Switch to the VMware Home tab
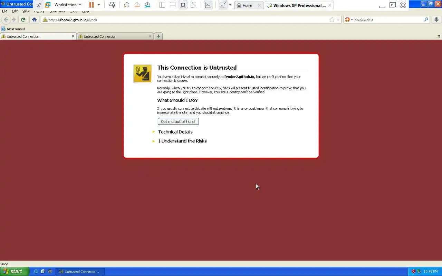This screenshot has height=276, width=442. coord(247,5)
